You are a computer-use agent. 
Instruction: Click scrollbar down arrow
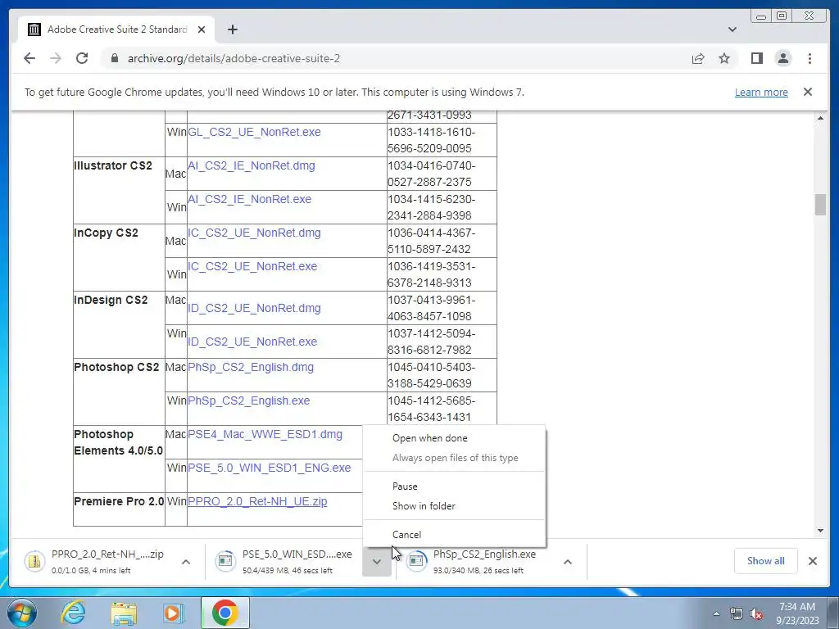820,531
